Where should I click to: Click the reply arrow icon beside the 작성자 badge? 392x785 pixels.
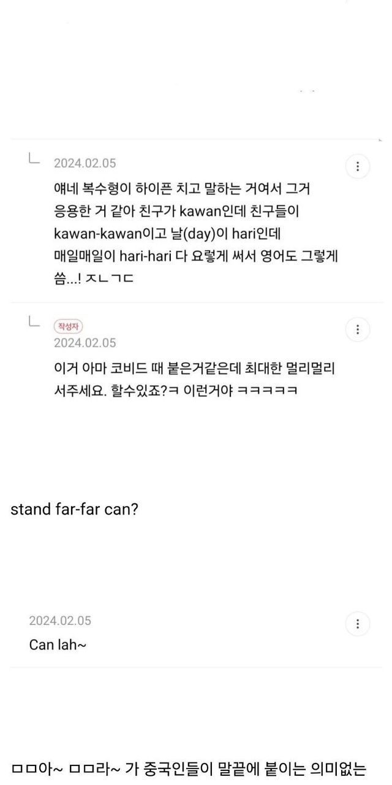(34, 322)
